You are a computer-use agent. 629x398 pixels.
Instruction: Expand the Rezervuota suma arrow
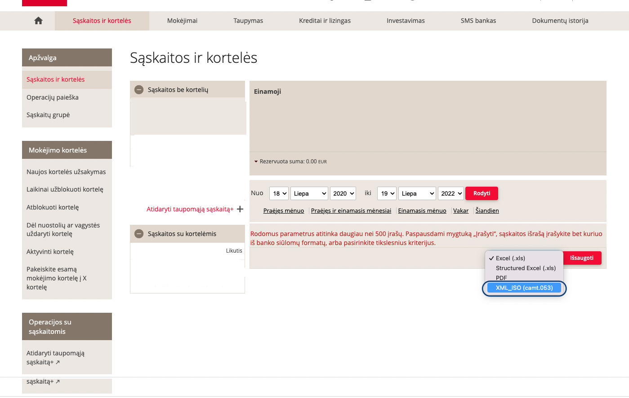pos(256,162)
